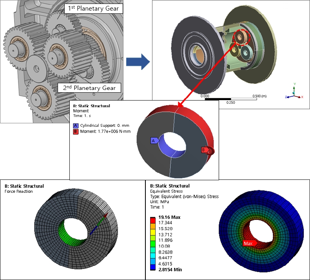Click the '8.2638' legend value

click(x=165, y=252)
